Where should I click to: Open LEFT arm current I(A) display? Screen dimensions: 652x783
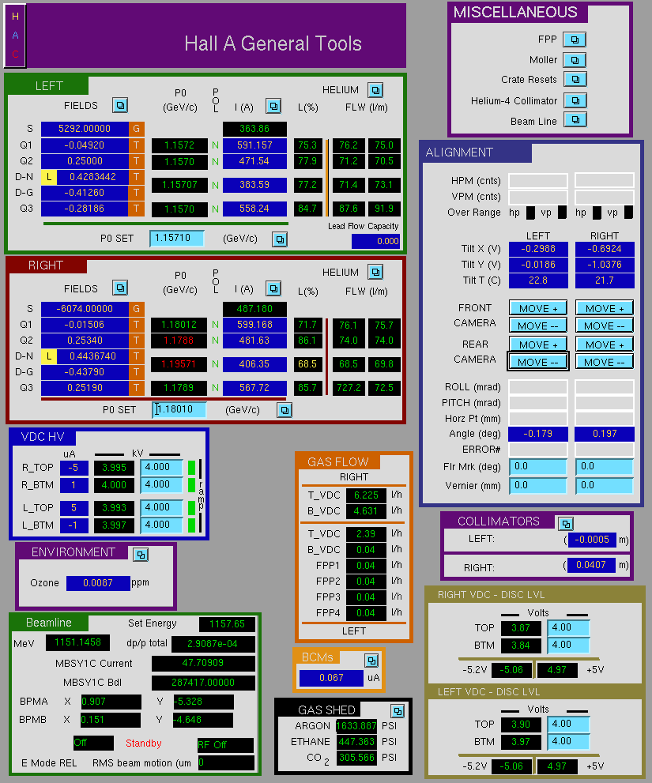tap(273, 106)
